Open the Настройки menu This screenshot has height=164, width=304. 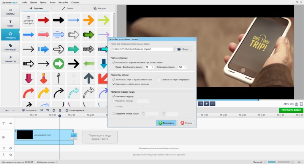pos(63,3)
